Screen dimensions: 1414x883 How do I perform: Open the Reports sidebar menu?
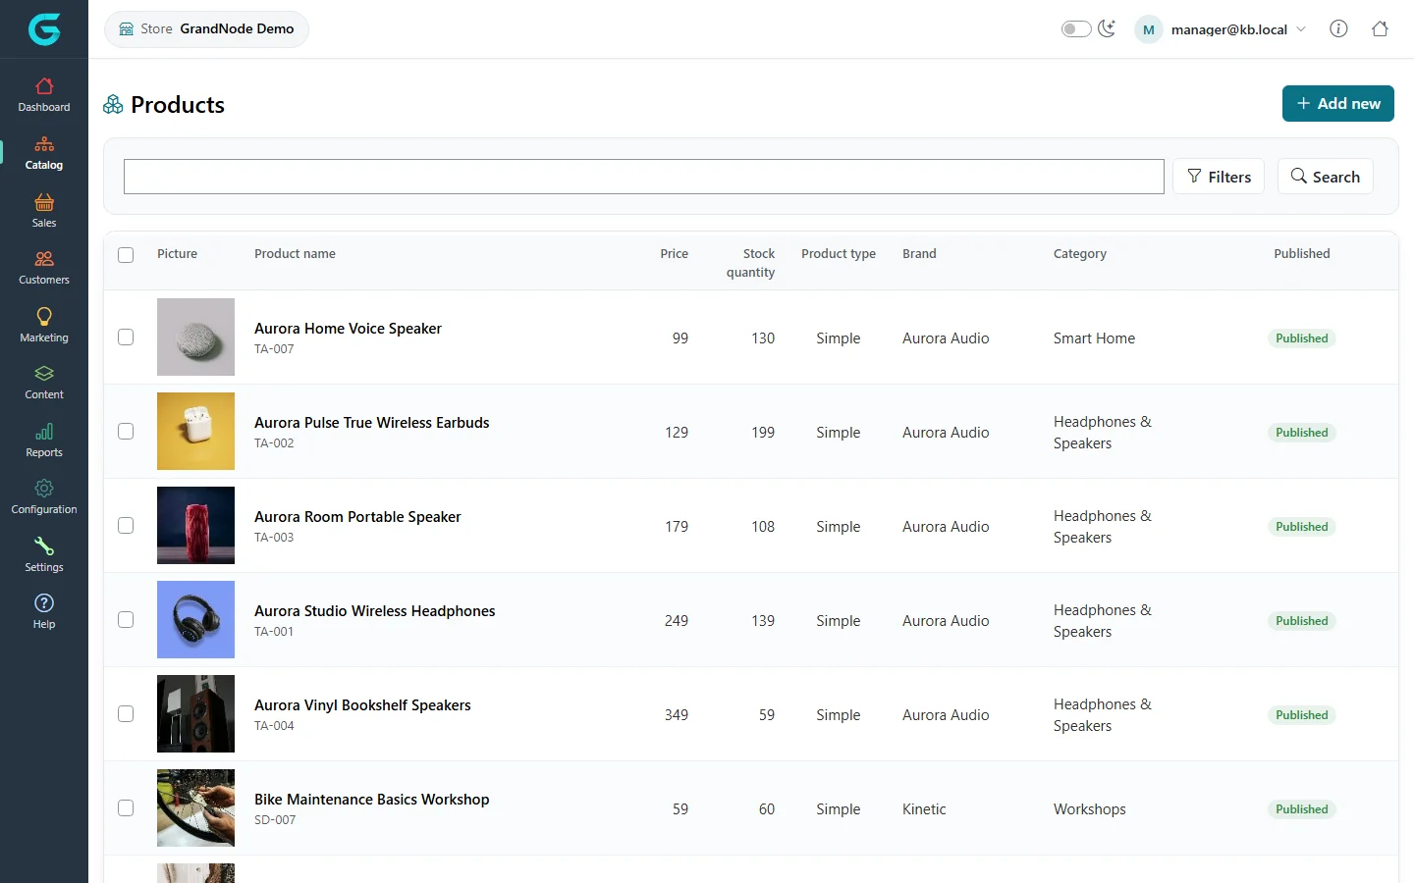[44, 441]
